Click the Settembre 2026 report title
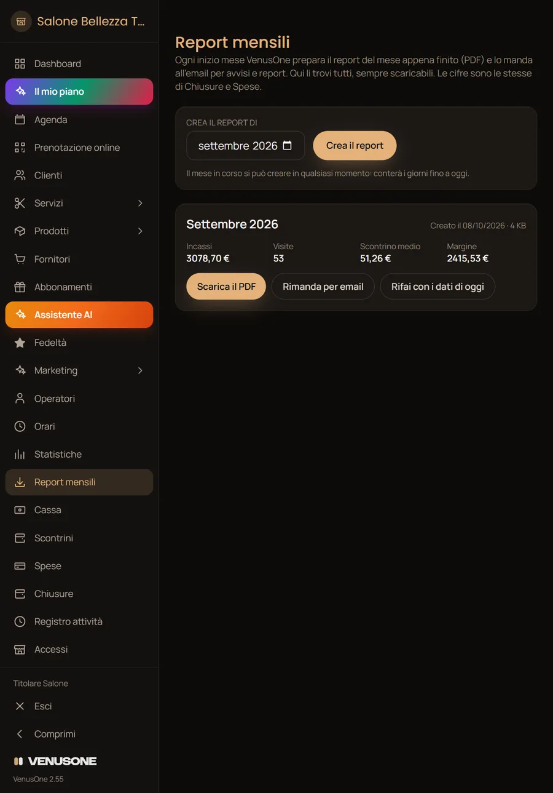This screenshot has height=793, width=553. 232,225
